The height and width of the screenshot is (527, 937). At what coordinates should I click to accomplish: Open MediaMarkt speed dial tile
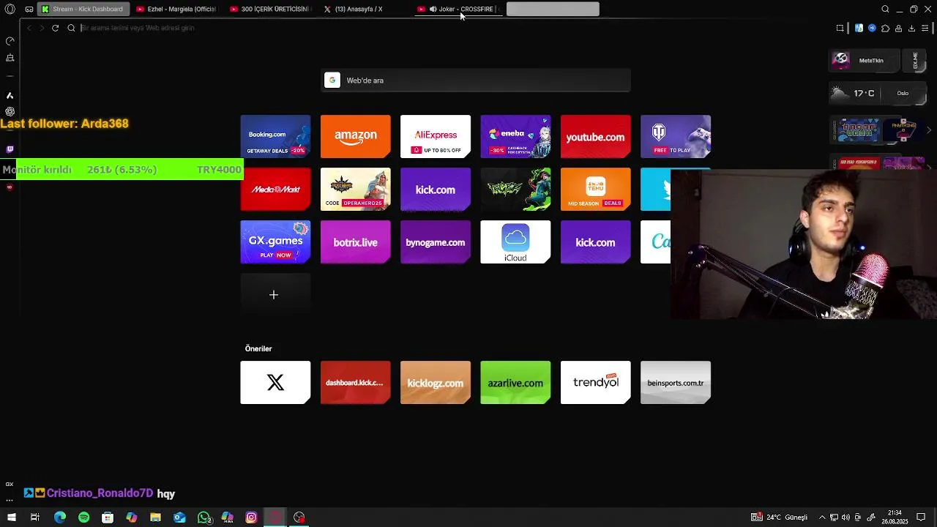click(x=275, y=189)
